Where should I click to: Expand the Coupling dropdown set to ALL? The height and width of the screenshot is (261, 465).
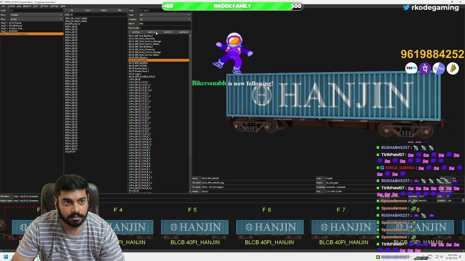[x=165, y=19]
